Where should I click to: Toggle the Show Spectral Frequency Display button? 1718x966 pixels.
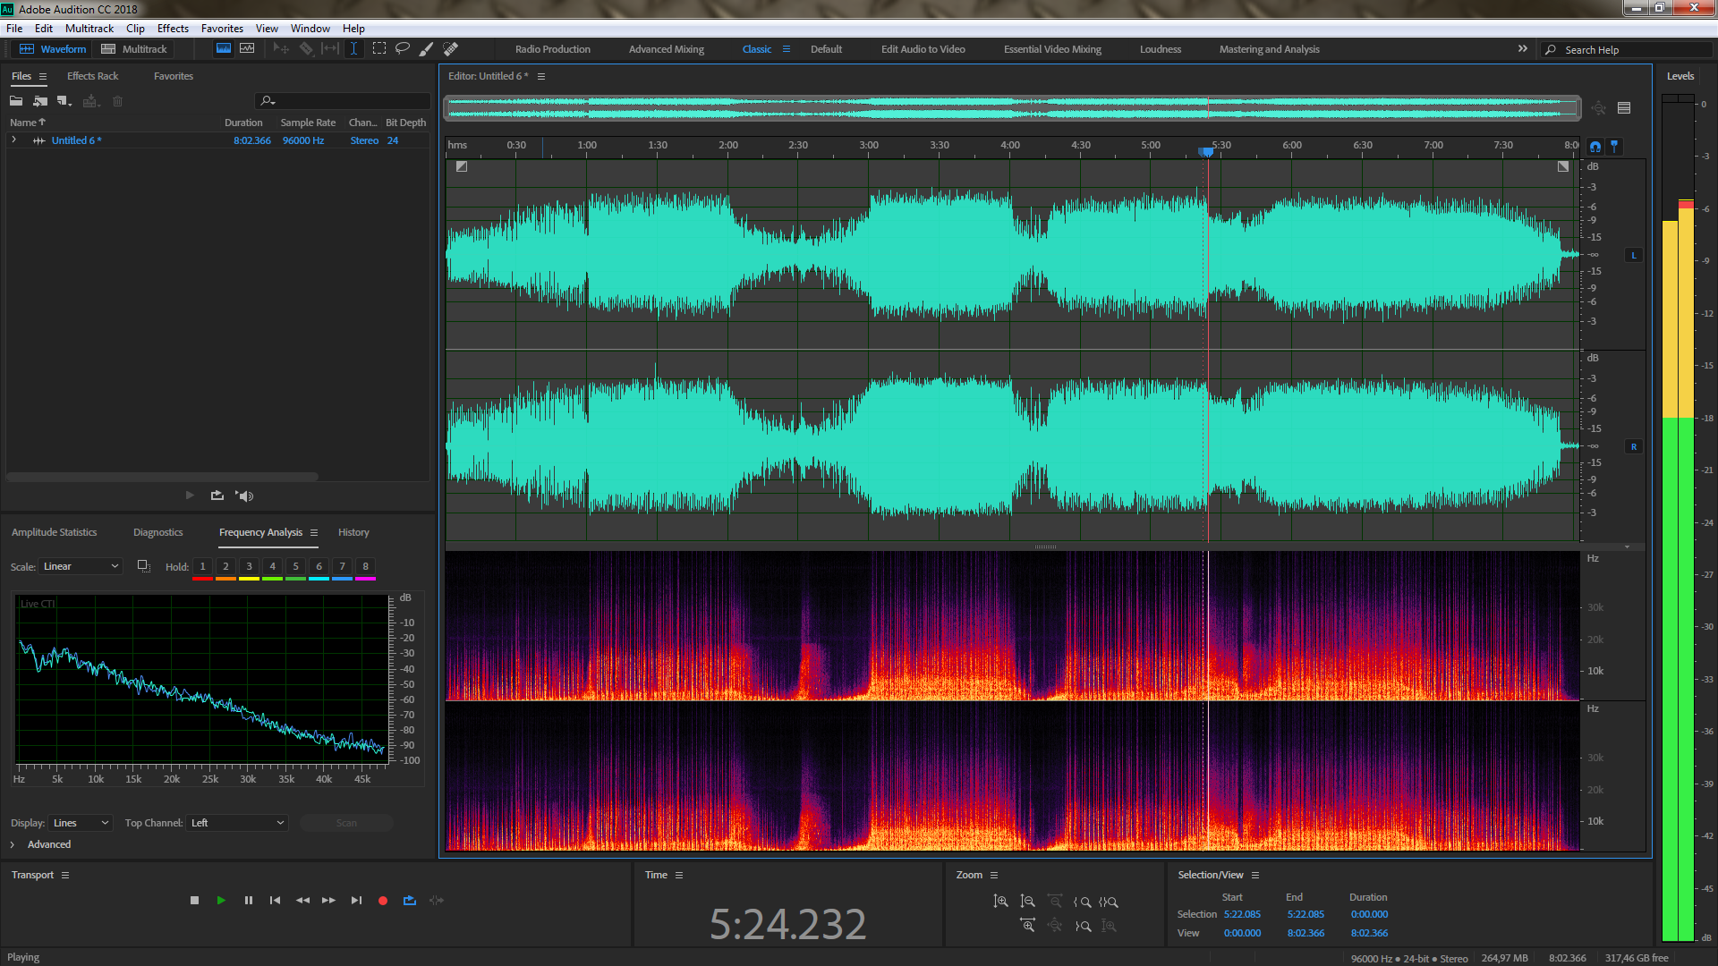(x=224, y=49)
